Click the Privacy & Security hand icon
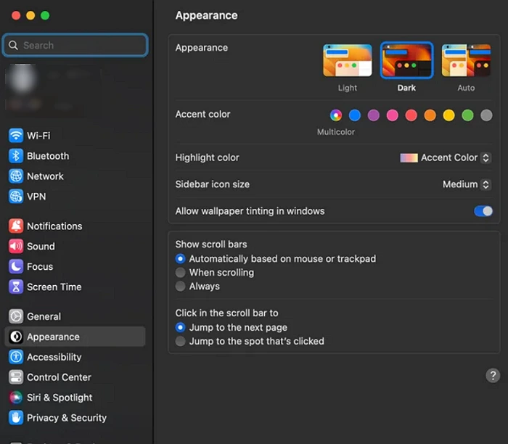The image size is (508, 444). [15, 418]
